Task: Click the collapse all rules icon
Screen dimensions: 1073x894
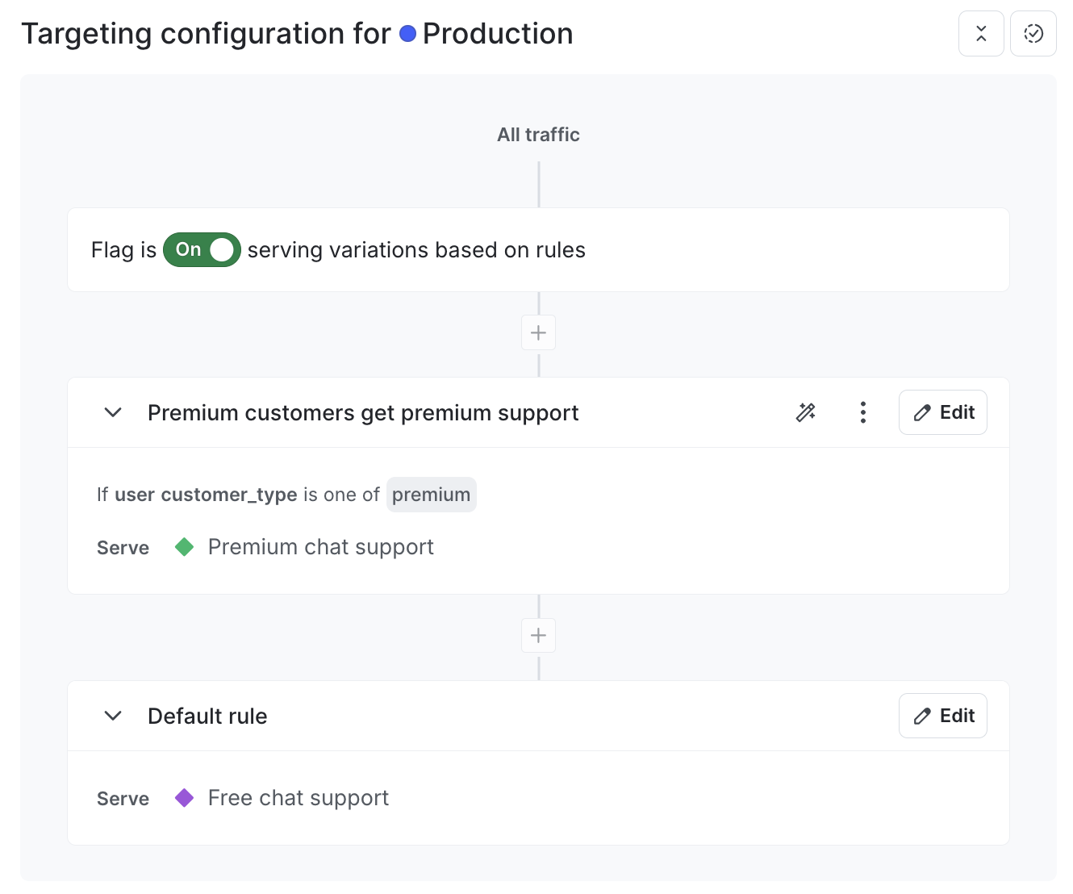Action: (x=980, y=33)
